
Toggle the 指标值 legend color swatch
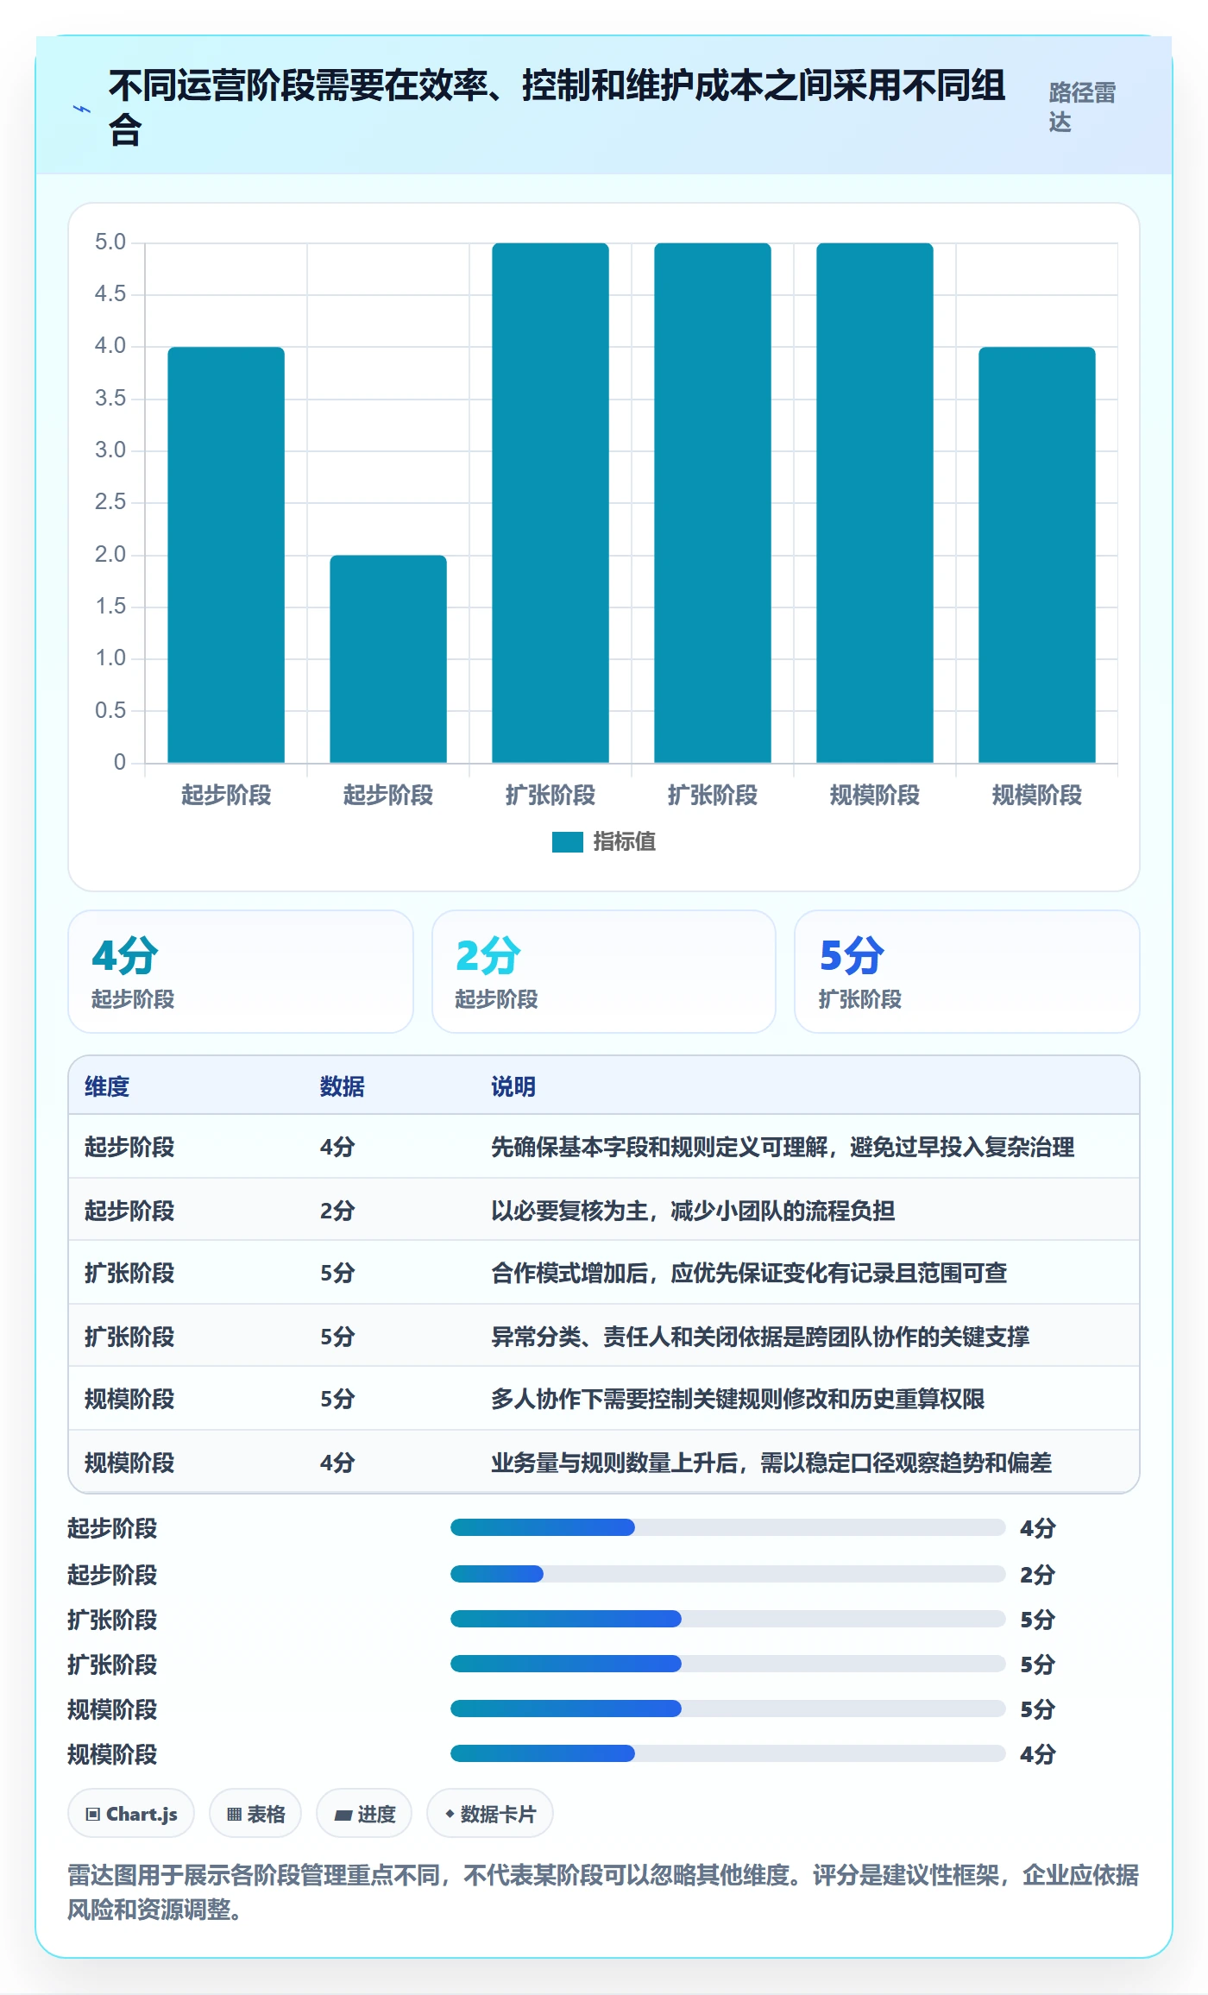568,841
